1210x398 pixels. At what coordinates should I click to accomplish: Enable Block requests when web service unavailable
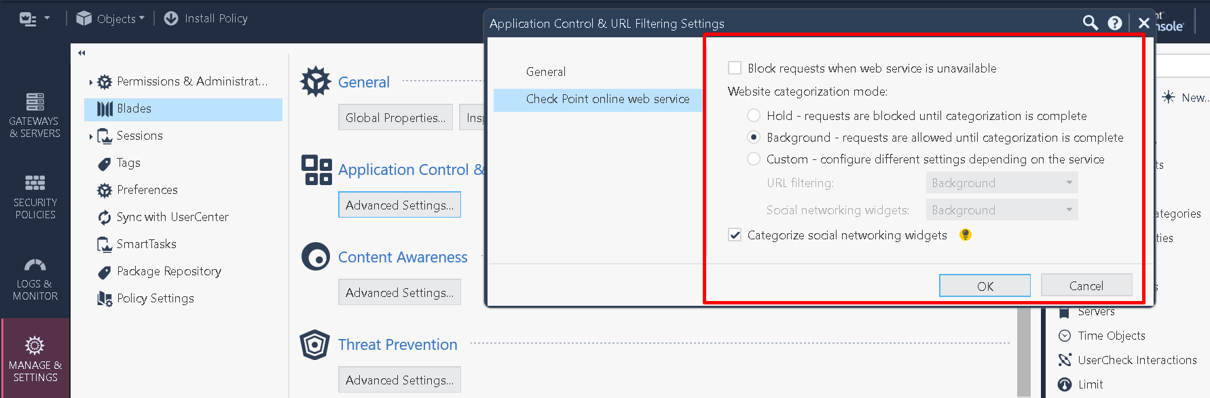pos(734,68)
